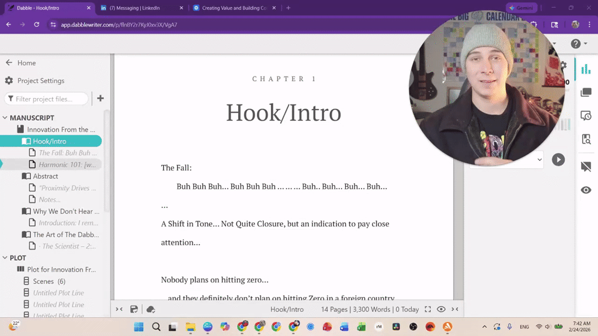Click the word count 3,300 Words in footer

click(371, 309)
